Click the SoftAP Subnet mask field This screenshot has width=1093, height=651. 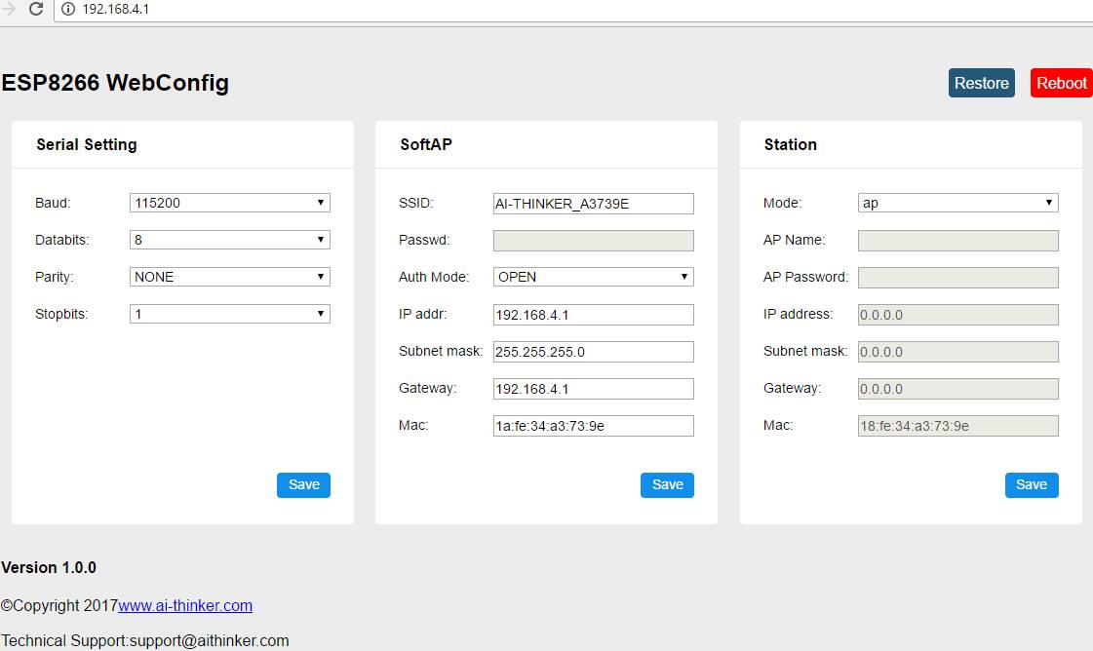pos(593,351)
